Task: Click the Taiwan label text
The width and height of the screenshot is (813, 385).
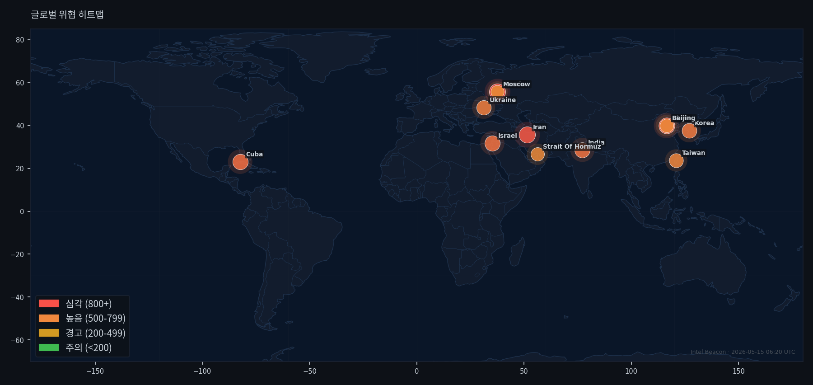Action: coord(694,153)
